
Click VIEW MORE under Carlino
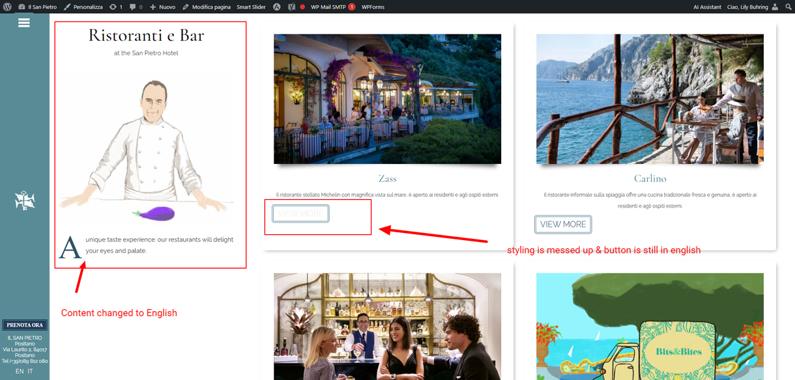[563, 224]
